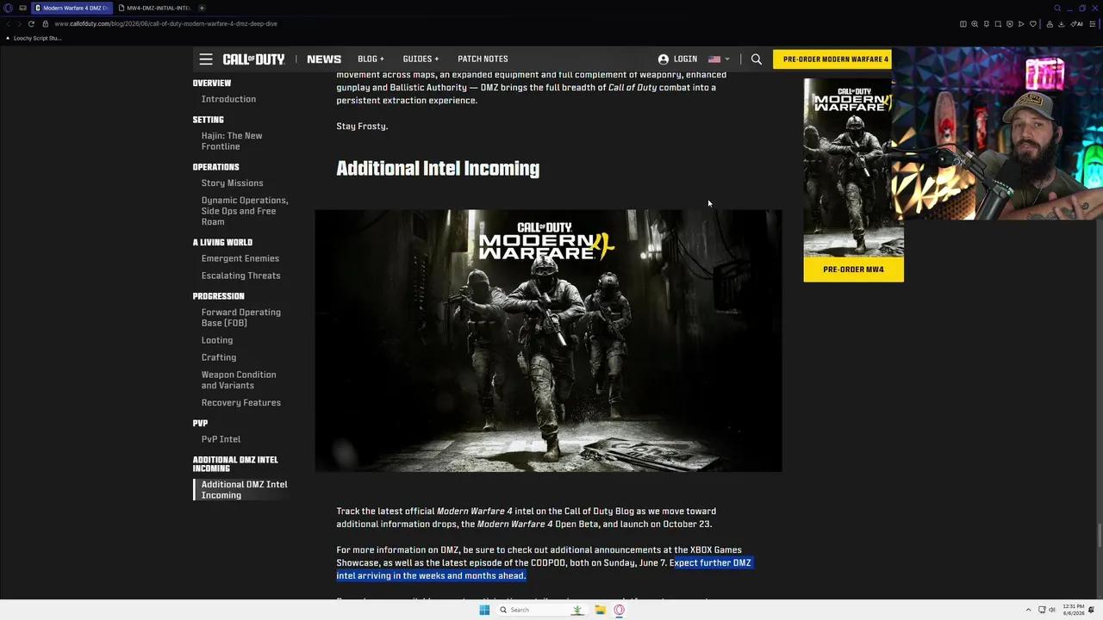This screenshot has height=620, width=1103.
Task: Reload the page with the refresh icon
Action: click(x=31, y=24)
